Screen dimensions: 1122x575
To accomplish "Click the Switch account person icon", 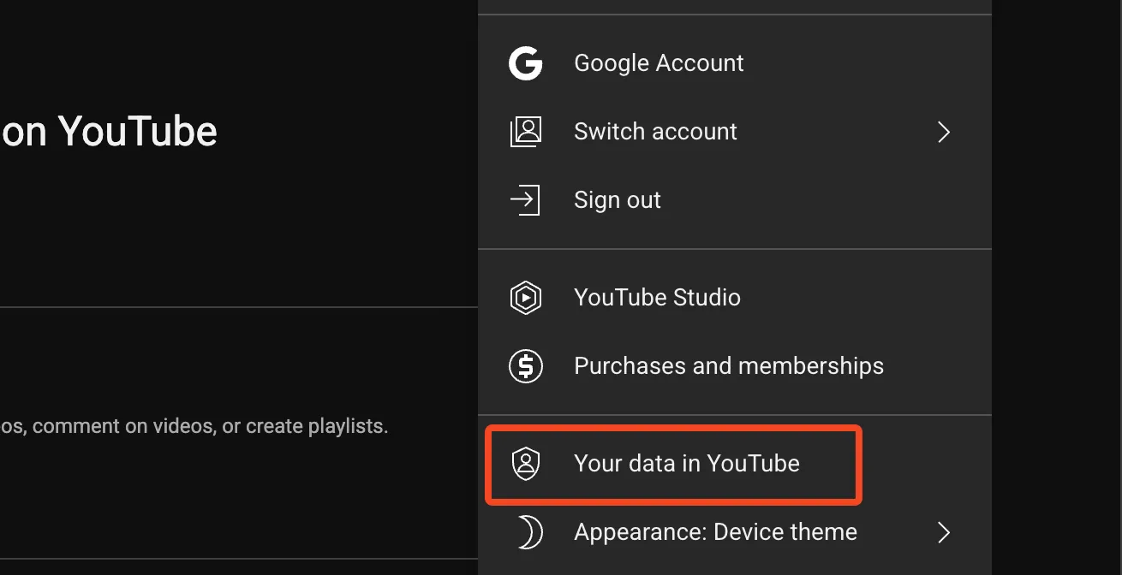I will [526, 131].
